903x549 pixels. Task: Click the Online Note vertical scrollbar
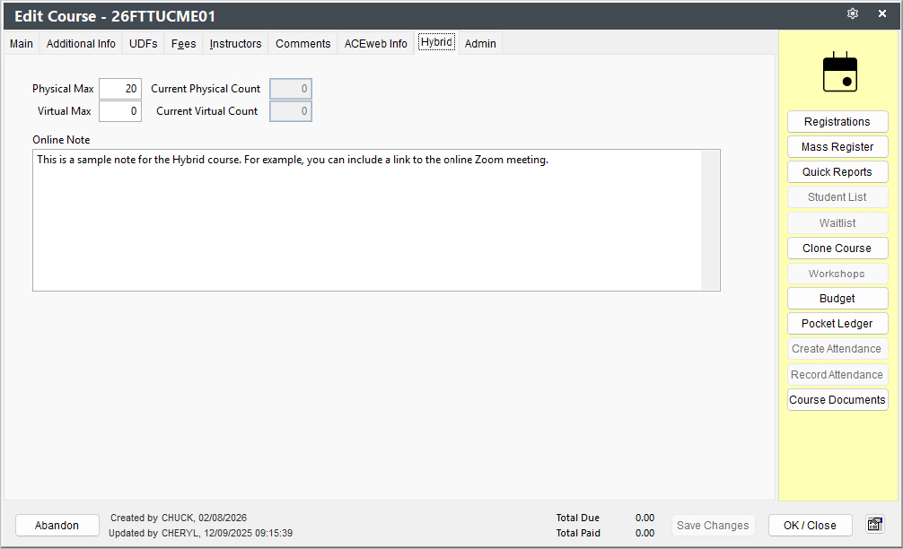pos(710,221)
